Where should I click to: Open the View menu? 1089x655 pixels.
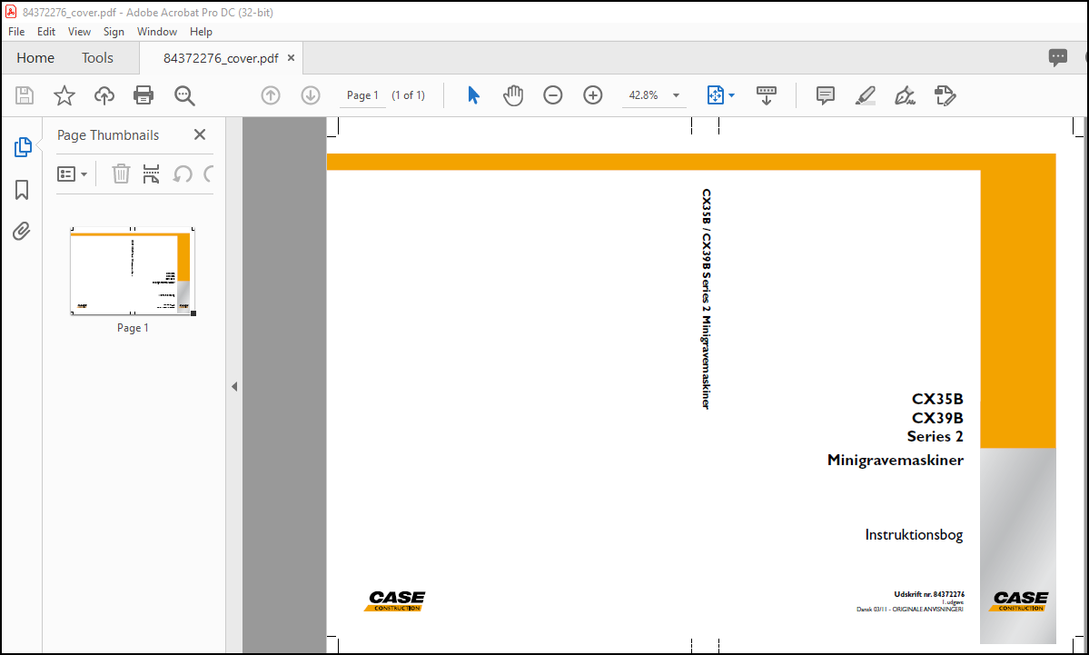[79, 31]
